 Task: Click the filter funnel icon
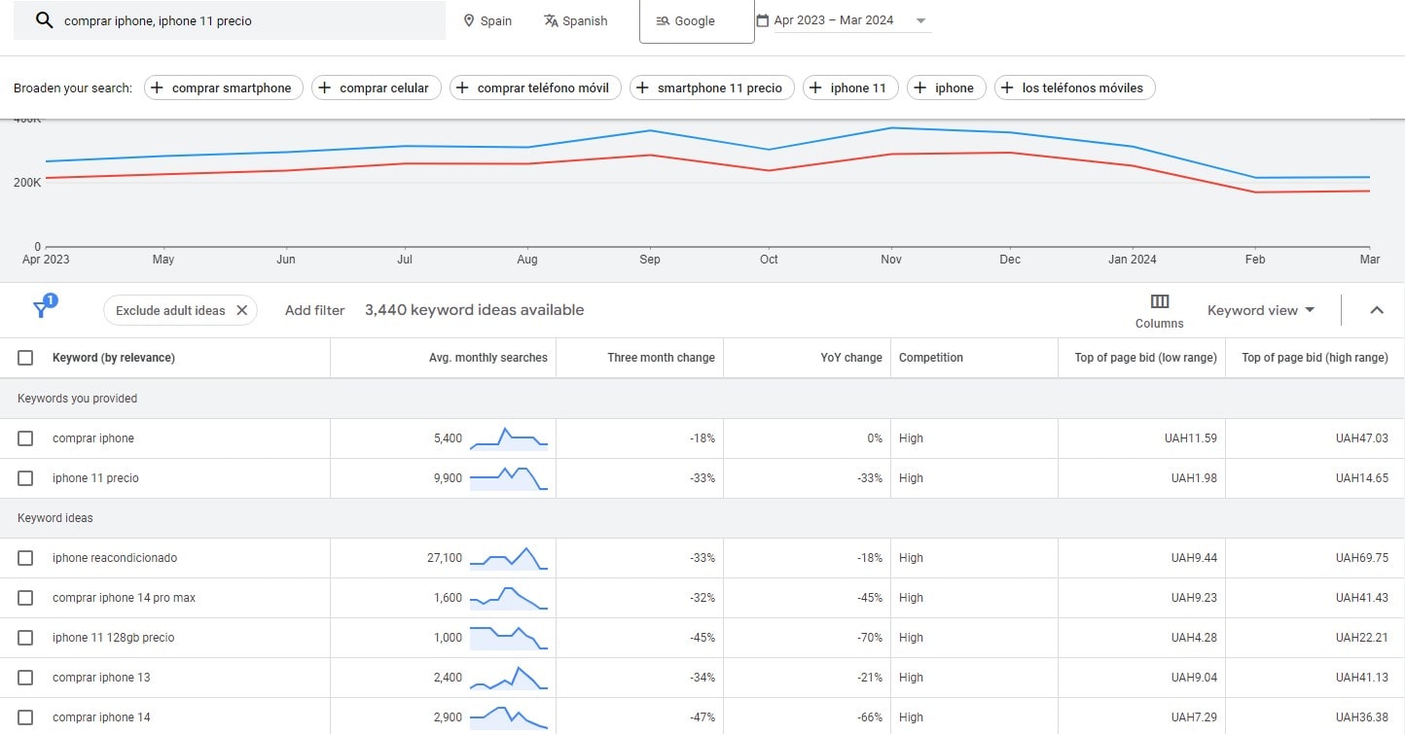(41, 310)
